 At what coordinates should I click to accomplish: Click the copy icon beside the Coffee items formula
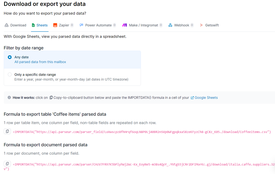[7, 131]
